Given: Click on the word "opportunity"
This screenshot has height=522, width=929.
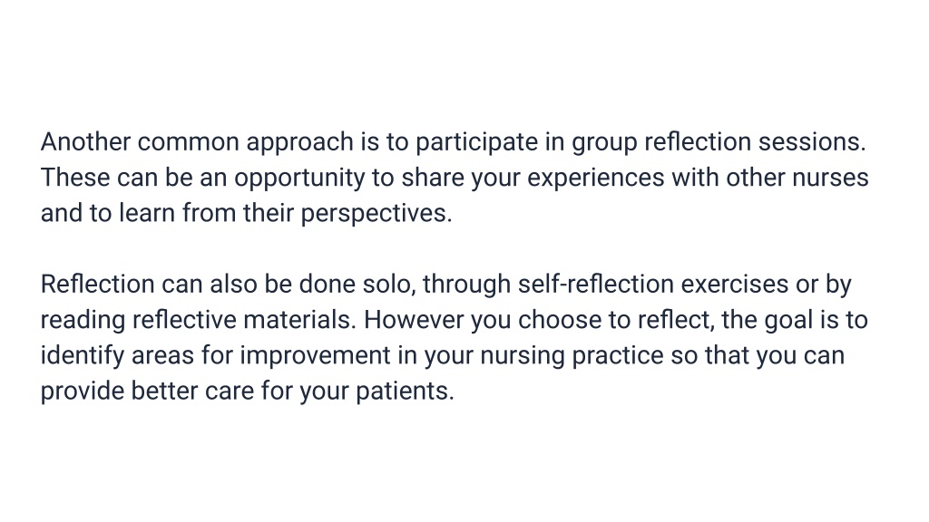Looking at the screenshot, I should (x=299, y=179).
